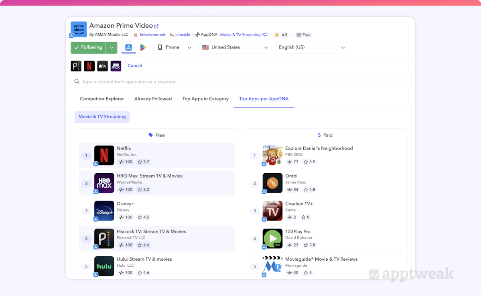This screenshot has height=296, width=481.
Task: Select the App Store platform icon
Action: tap(128, 47)
